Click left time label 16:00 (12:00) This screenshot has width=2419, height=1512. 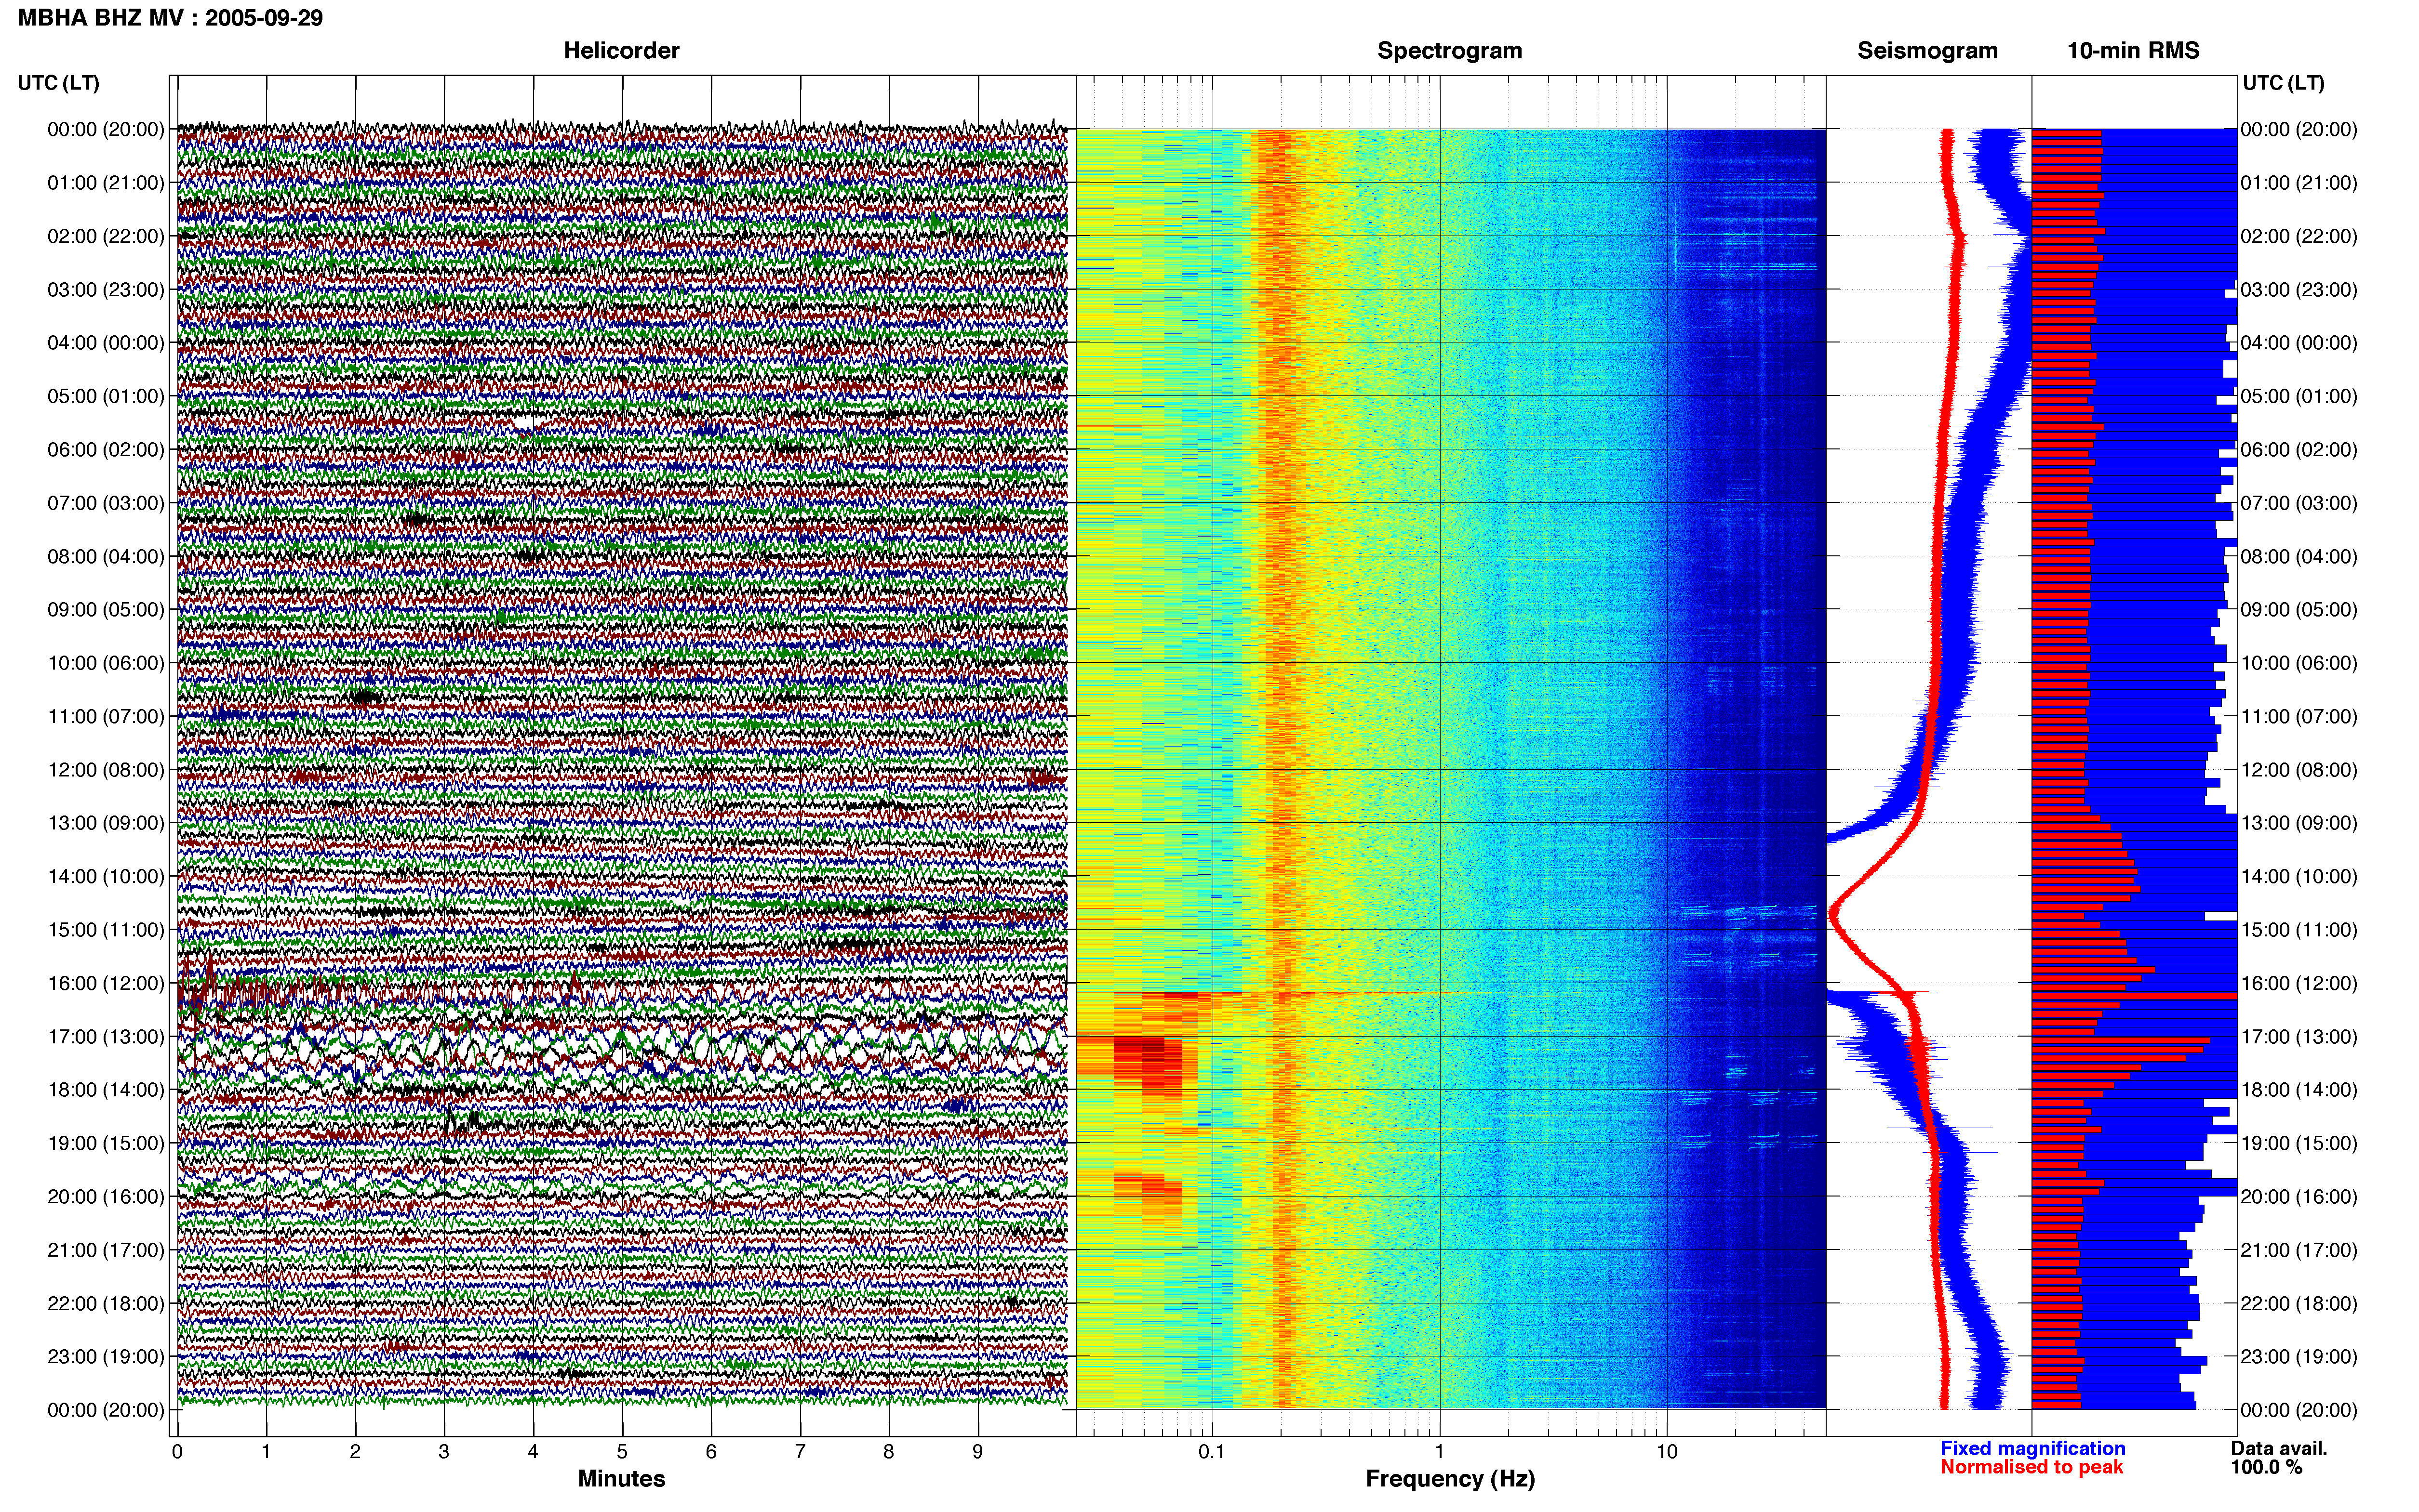click(x=106, y=983)
